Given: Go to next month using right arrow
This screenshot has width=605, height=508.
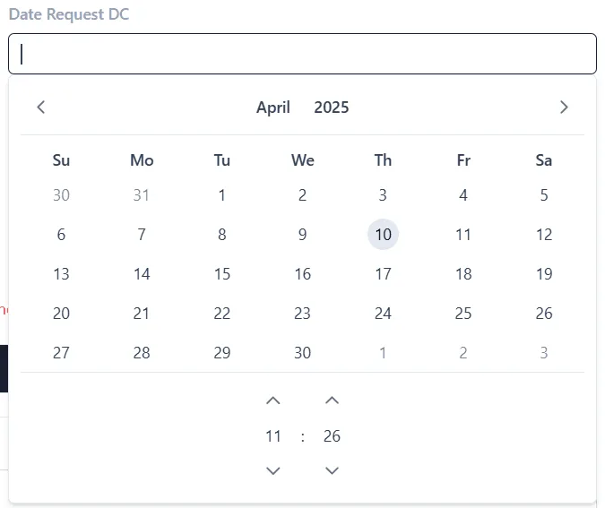Looking at the screenshot, I should pos(564,108).
